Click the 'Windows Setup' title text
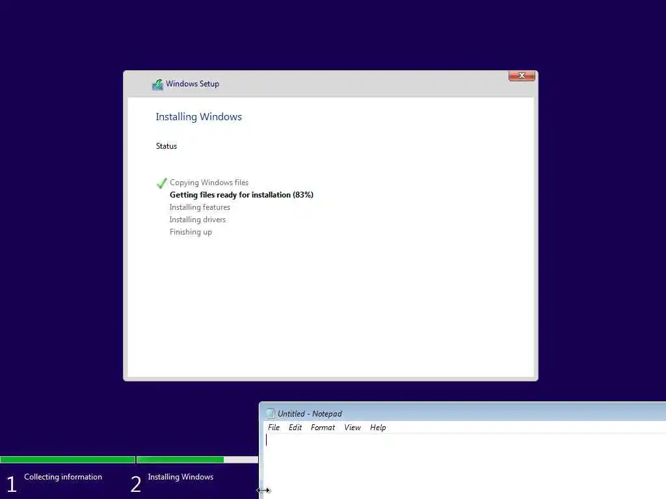 pos(193,84)
